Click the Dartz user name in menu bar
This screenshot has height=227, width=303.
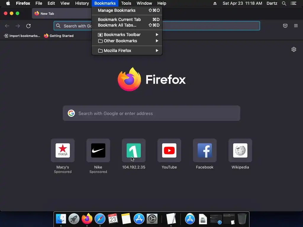(x=272, y=3)
